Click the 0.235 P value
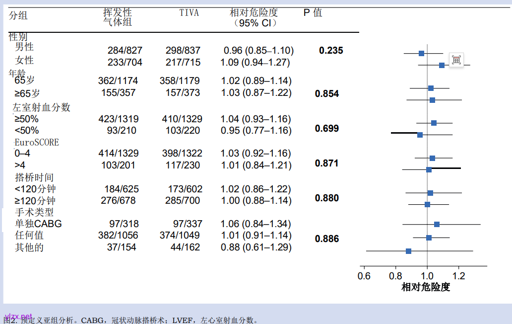 coord(331,51)
